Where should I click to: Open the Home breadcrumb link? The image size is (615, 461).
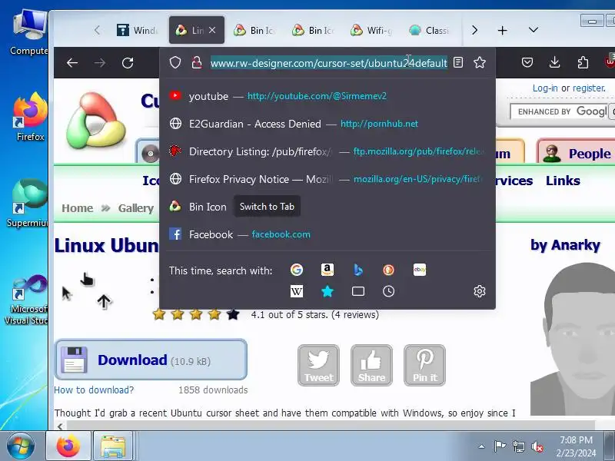78,208
